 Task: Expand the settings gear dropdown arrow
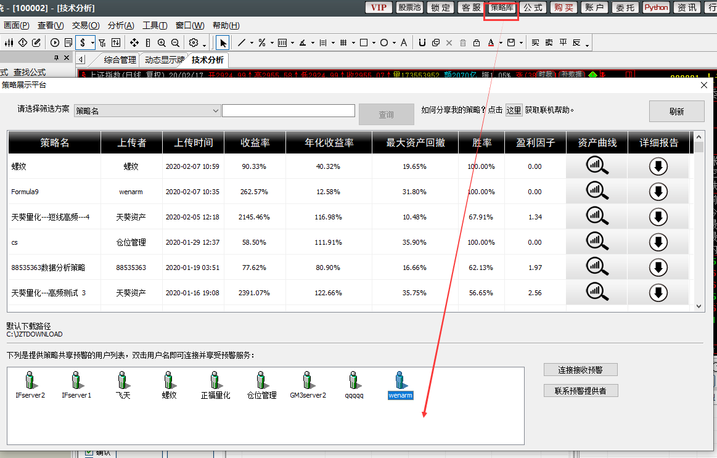[x=205, y=44]
